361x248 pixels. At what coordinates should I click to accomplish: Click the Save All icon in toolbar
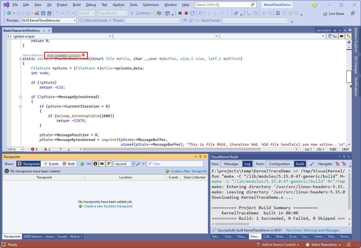click(x=49, y=13)
